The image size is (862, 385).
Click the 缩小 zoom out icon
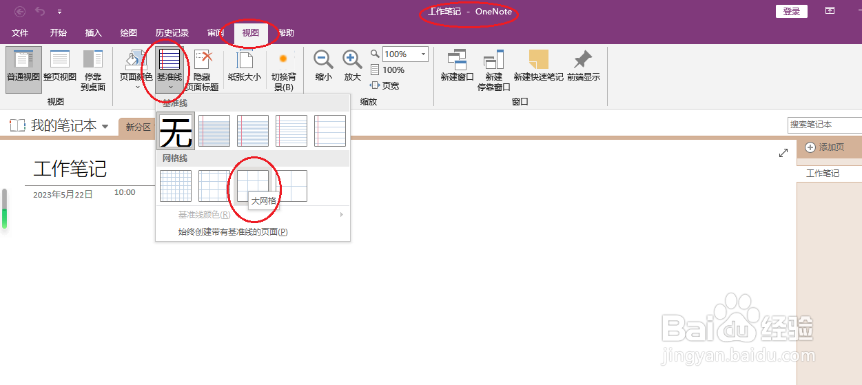323,66
